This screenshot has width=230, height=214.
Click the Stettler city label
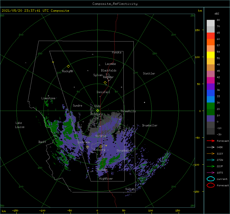coord(149,74)
